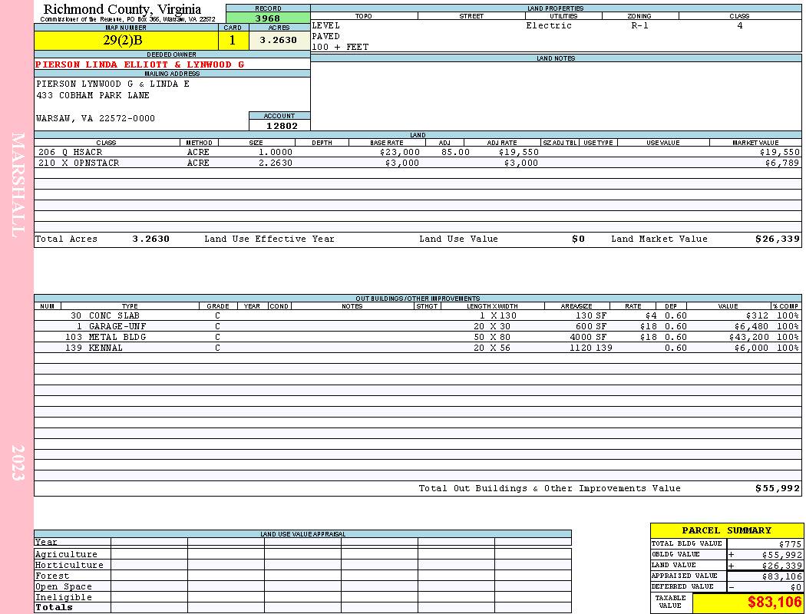Image resolution: width=806 pixels, height=614 pixels.
Task: Click the METAL BLDG improvement type
Action: pos(117,337)
